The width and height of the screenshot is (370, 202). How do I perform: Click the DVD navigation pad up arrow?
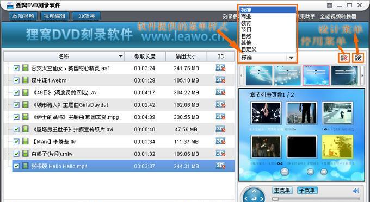coord(254,191)
